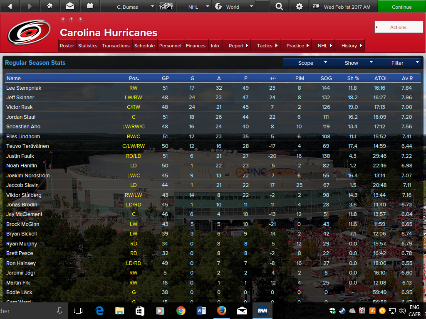Open the Show dropdown
This screenshot has height=319, width=426.
[x=352, y=63]
